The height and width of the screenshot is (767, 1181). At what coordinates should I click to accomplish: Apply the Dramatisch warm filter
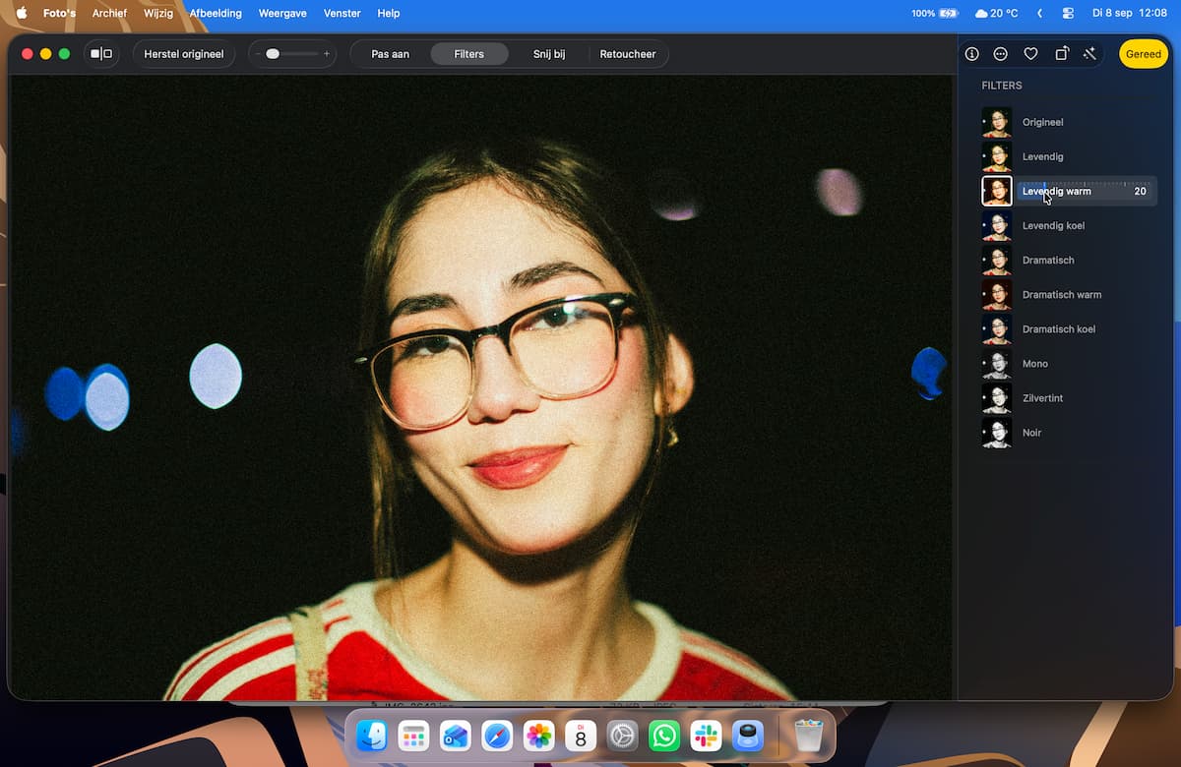pyautogui.click(x=1069, y=294)
